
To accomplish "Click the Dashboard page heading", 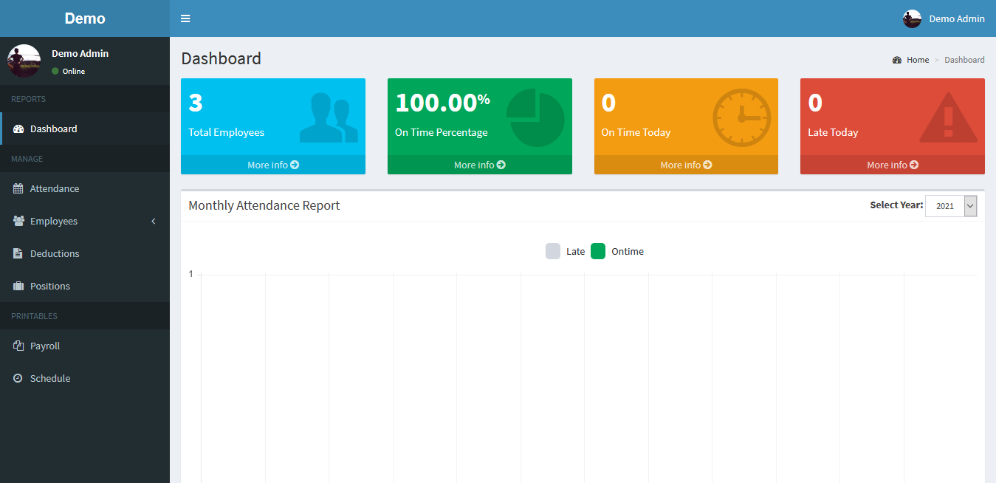I will [x=221, y=58].
